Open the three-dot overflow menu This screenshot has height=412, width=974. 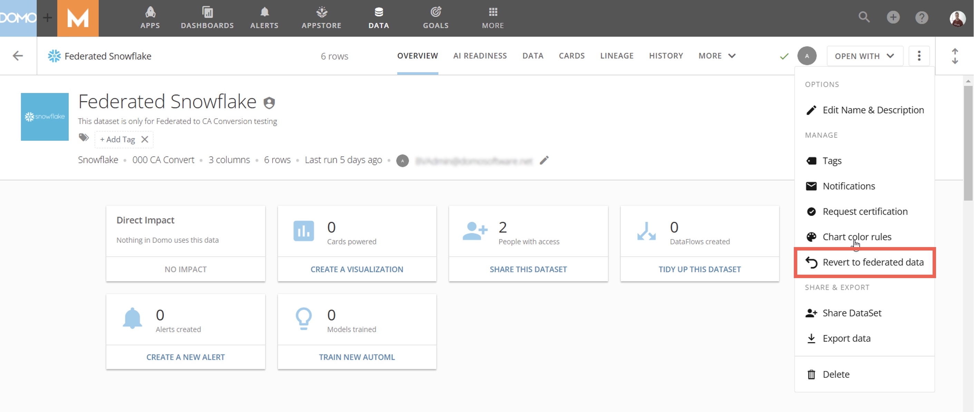919,56
